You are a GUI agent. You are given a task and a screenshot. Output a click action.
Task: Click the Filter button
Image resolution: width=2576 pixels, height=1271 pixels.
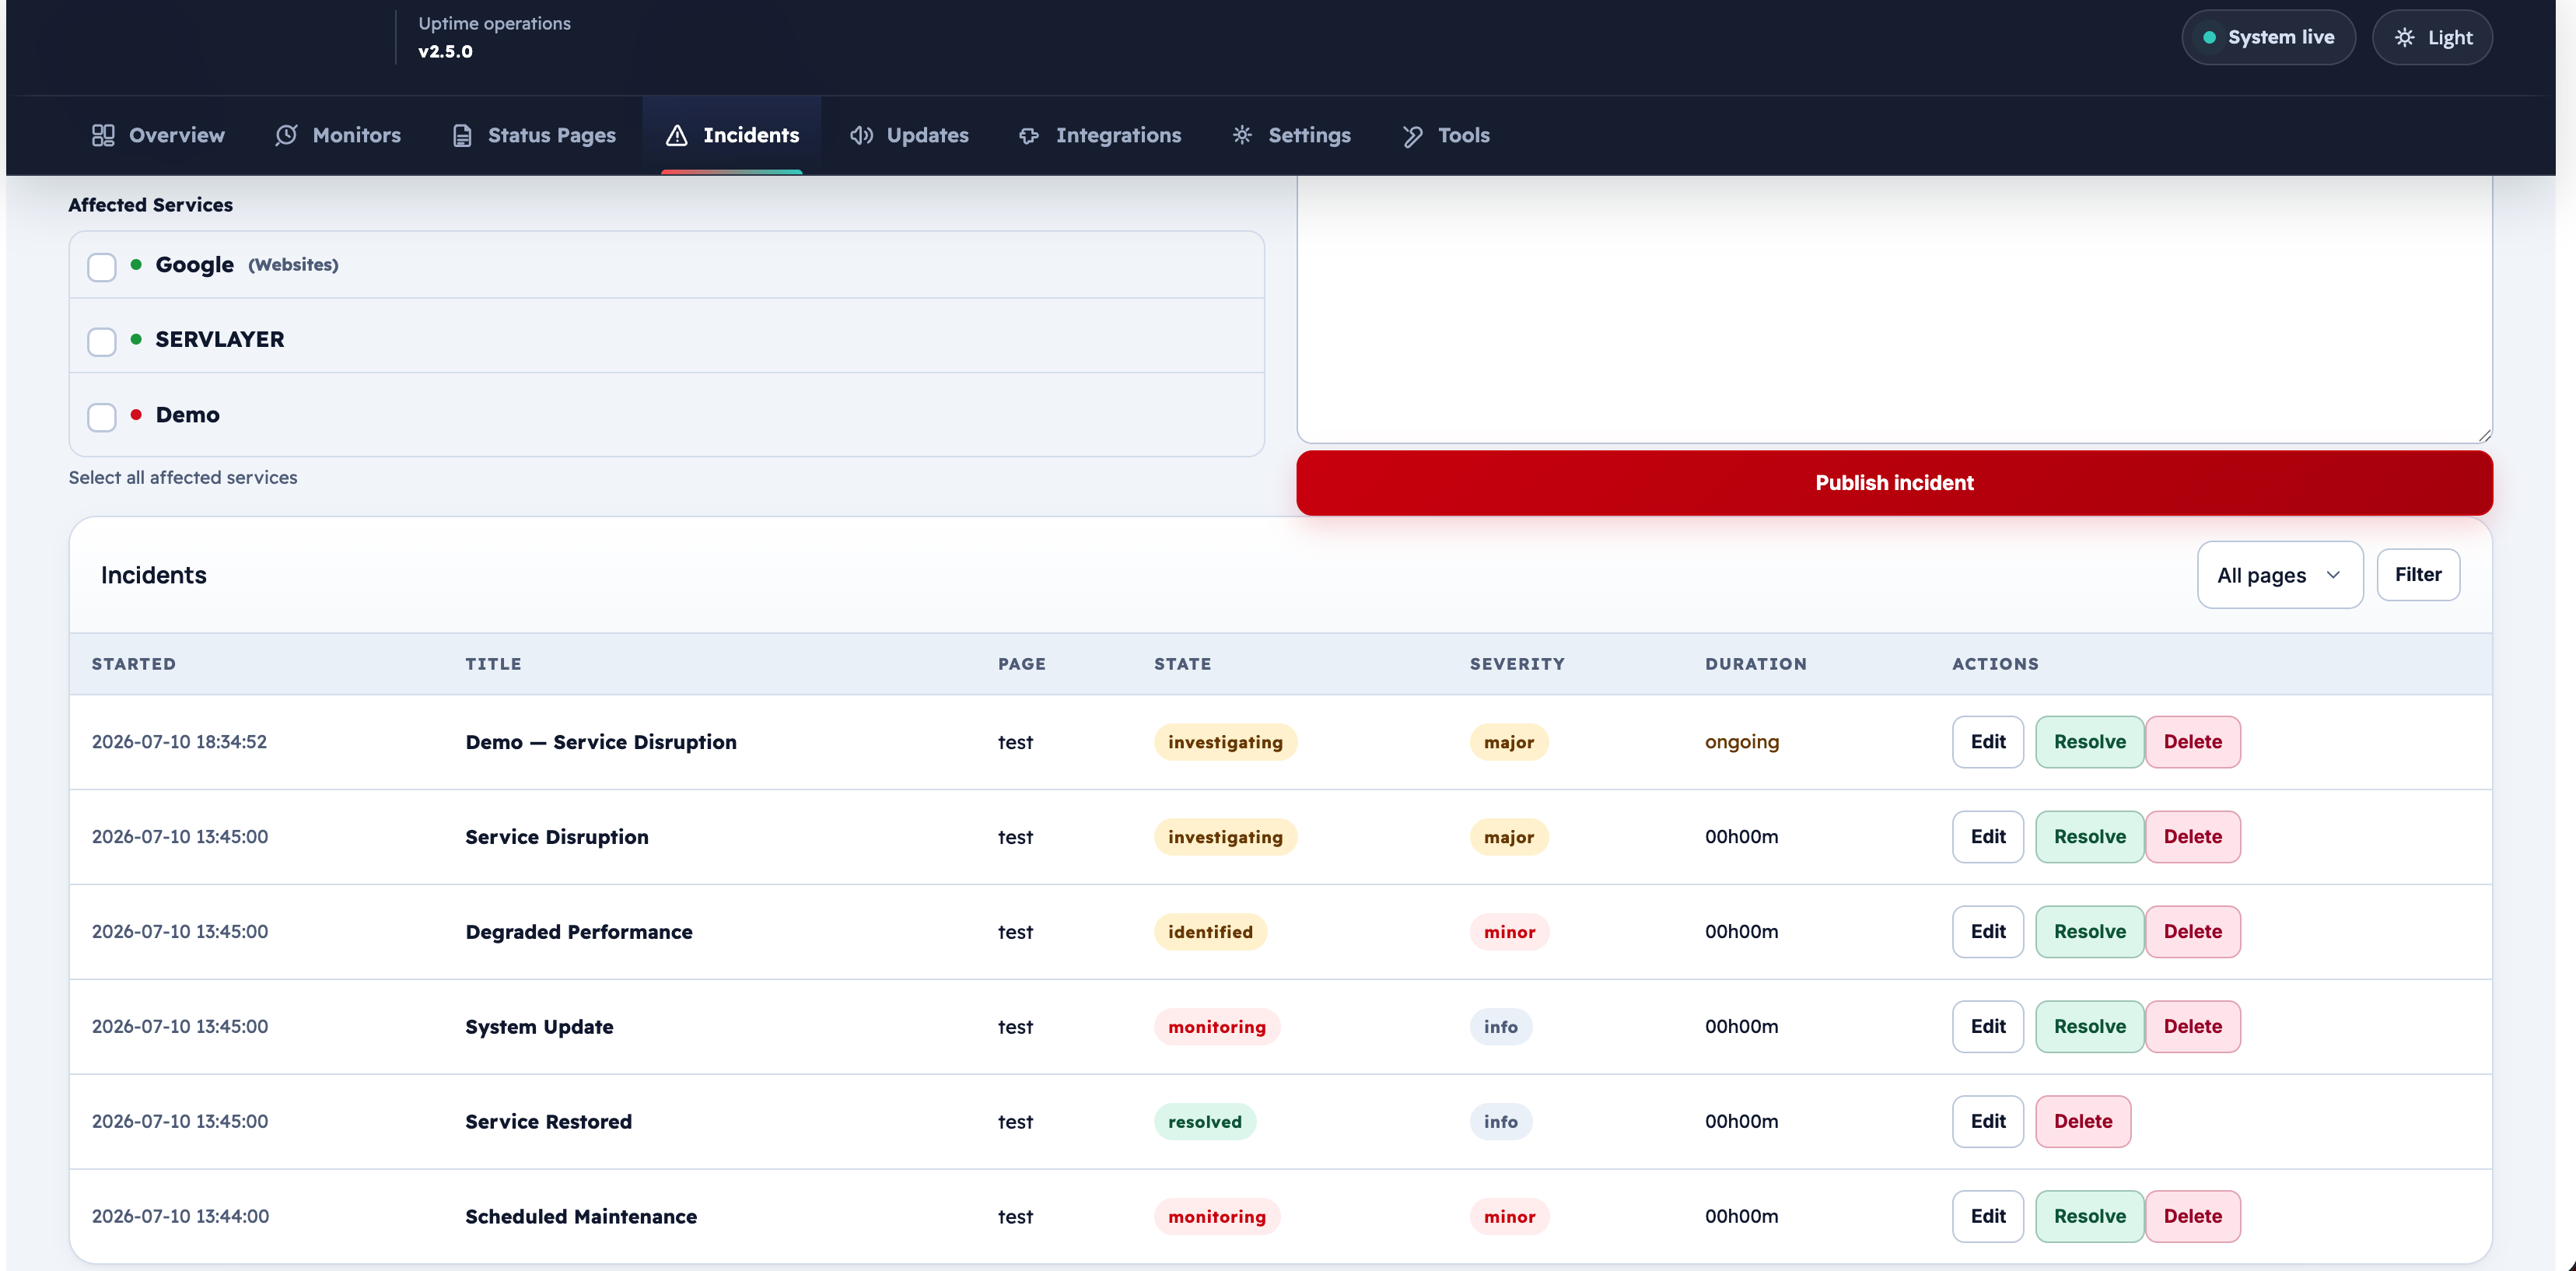2418,575
